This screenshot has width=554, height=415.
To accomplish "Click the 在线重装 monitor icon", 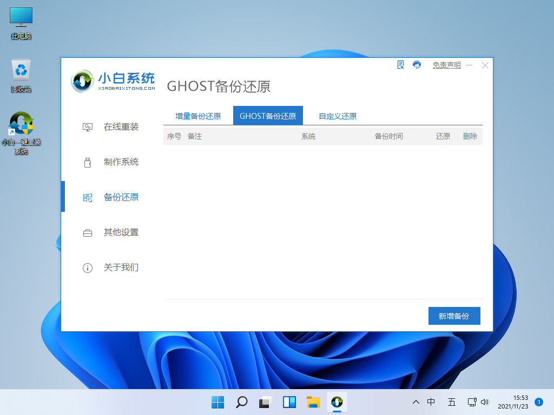I will (x=88, y=127).
